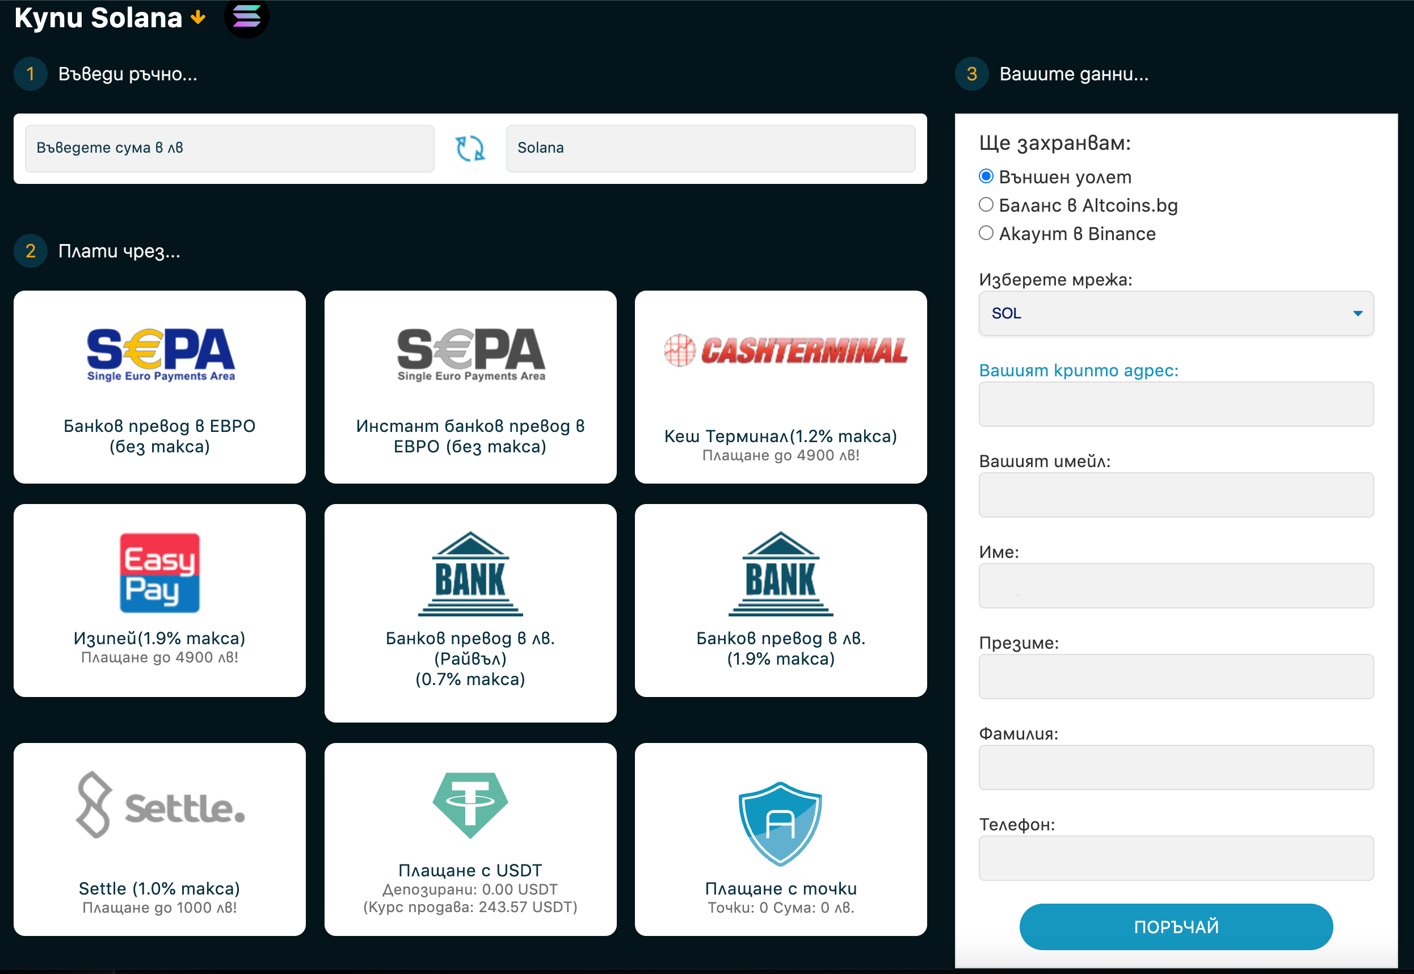
Task: Open the SOL network dropdown
Action: (1176, 313)
